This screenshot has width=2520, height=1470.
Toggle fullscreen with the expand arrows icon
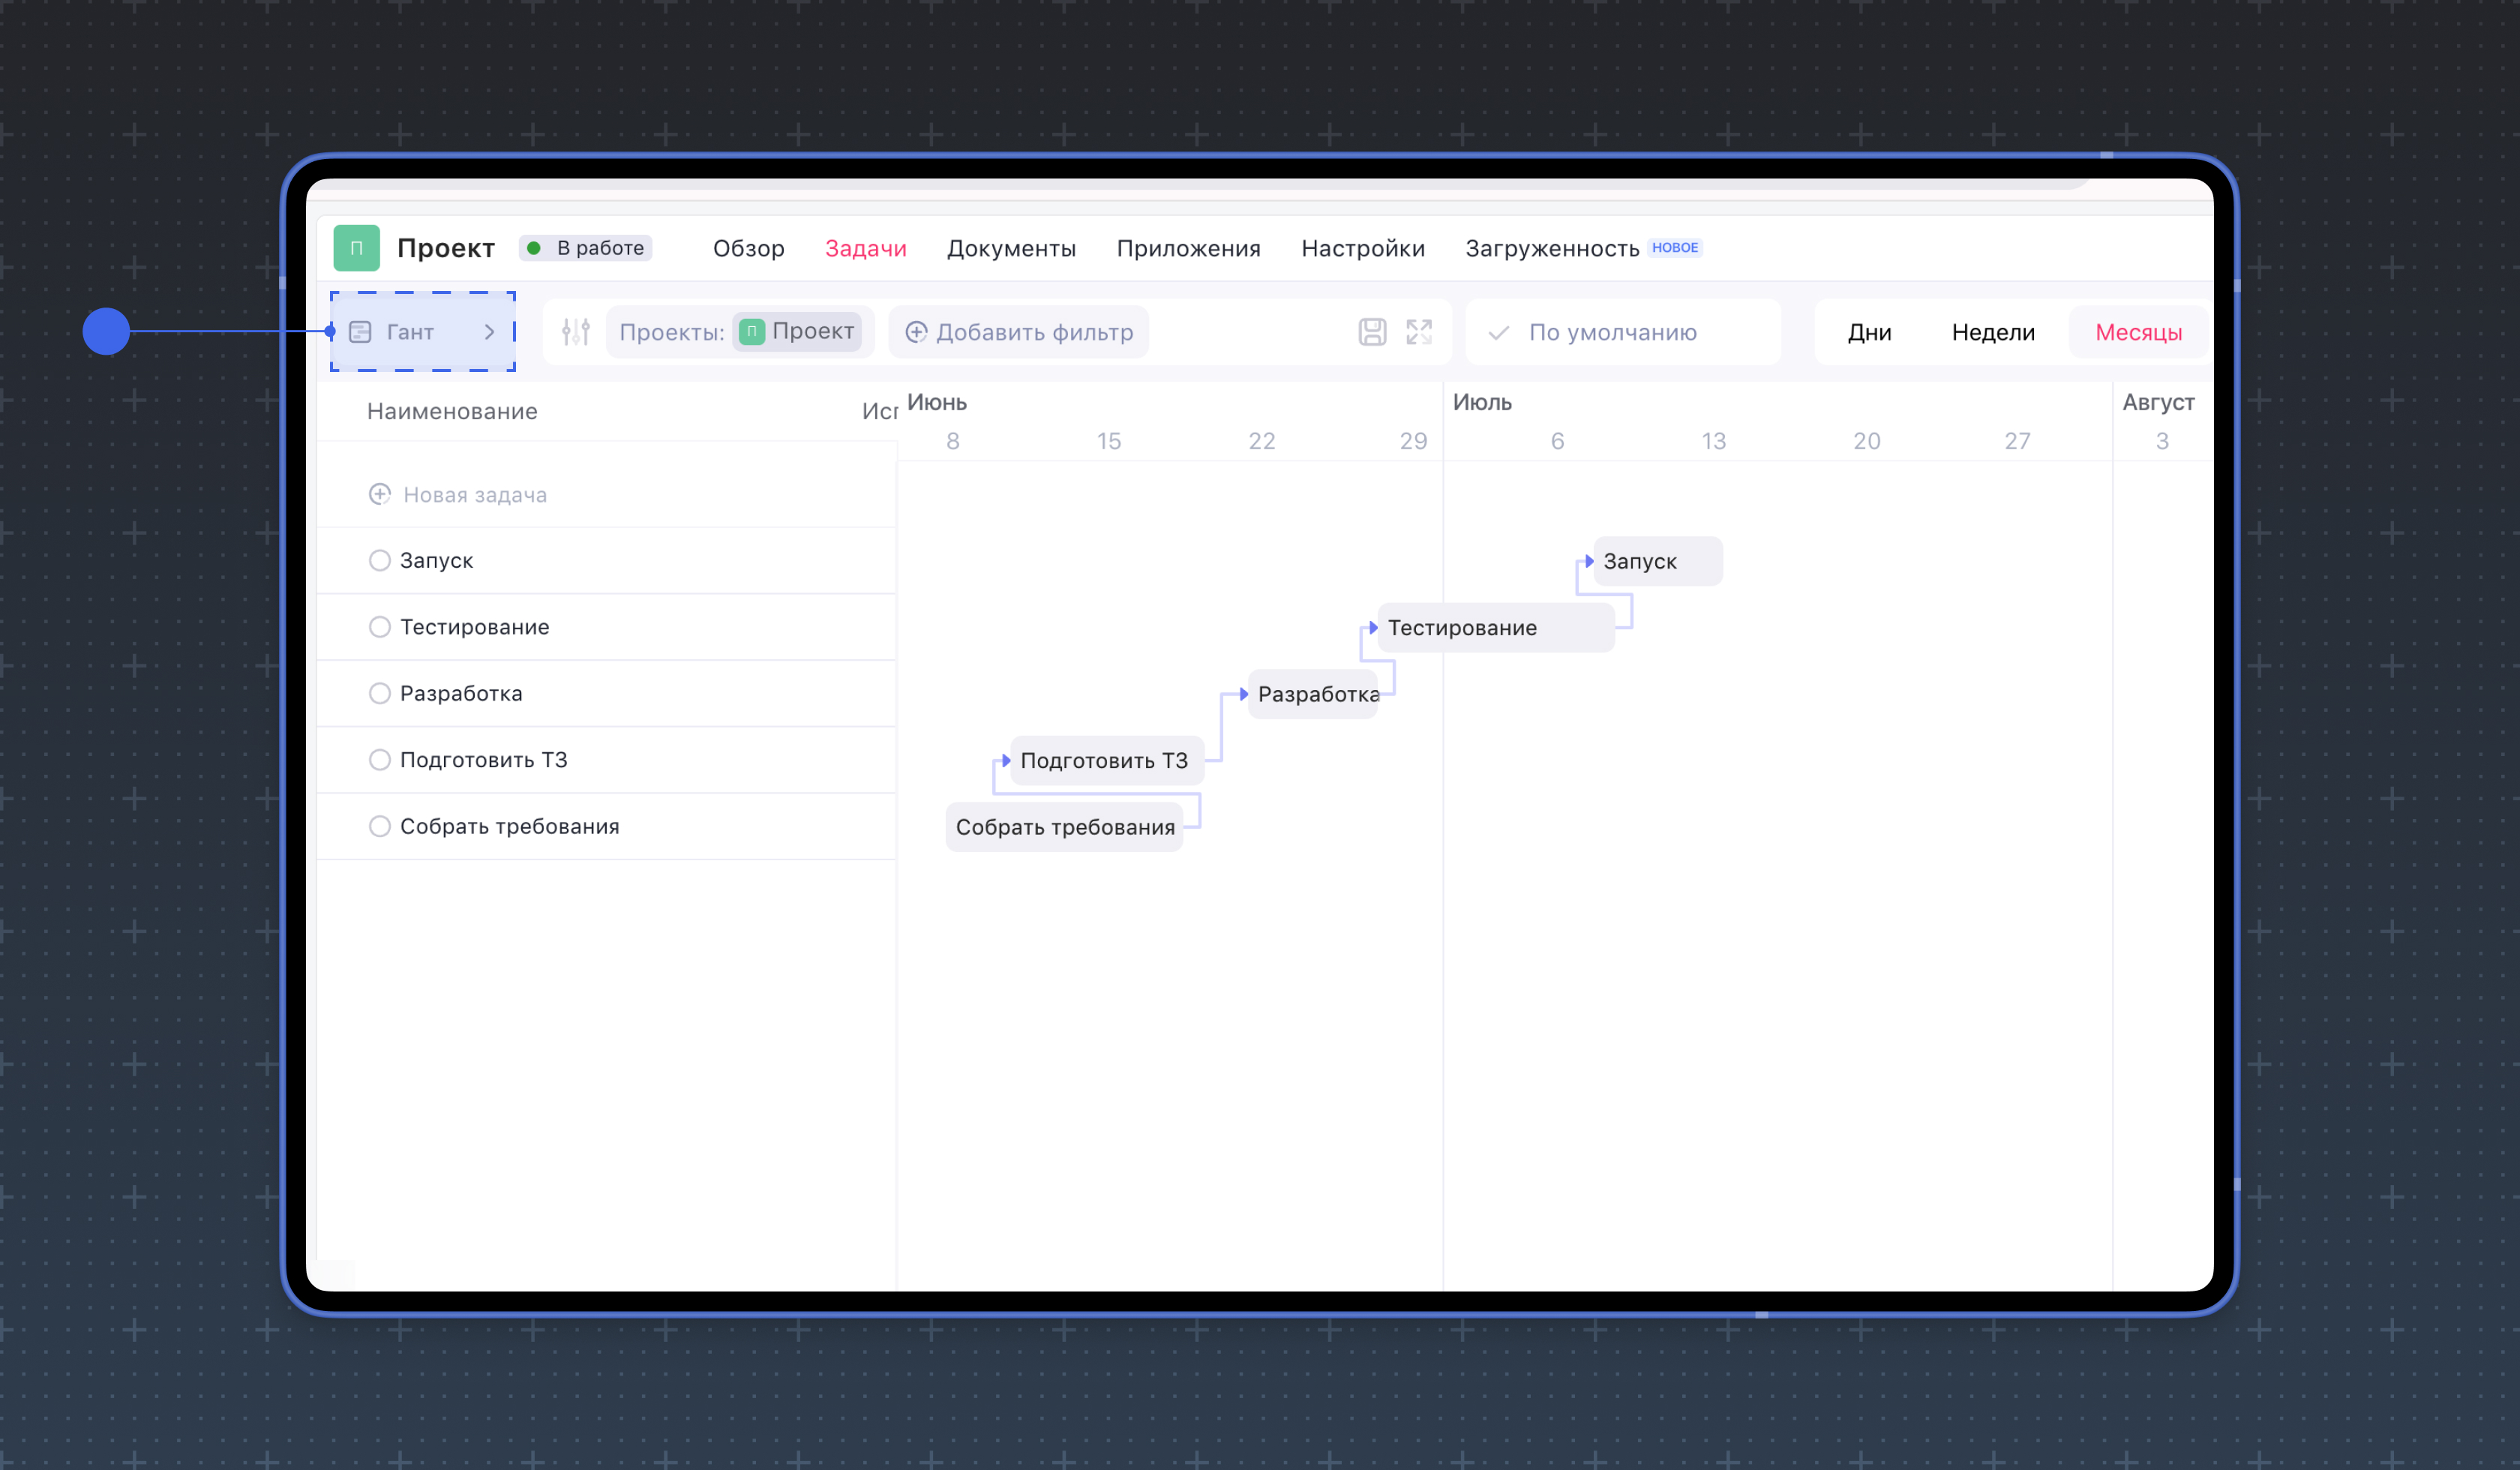click(x=1419, y=332)
